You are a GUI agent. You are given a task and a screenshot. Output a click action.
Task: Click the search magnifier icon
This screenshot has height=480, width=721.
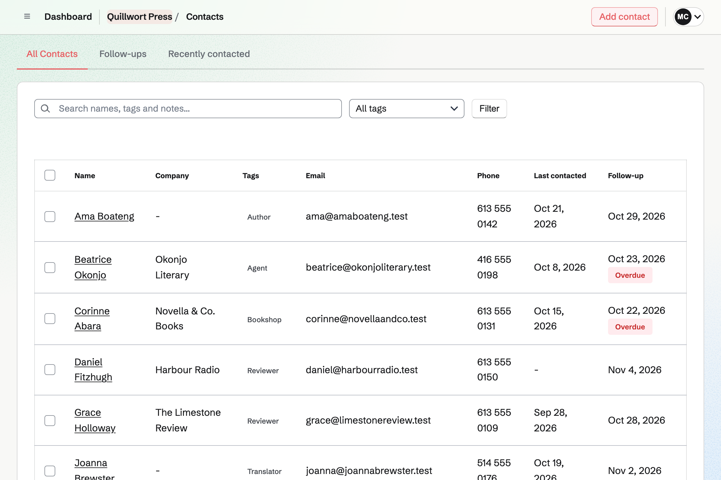click(x=45, y=108)
